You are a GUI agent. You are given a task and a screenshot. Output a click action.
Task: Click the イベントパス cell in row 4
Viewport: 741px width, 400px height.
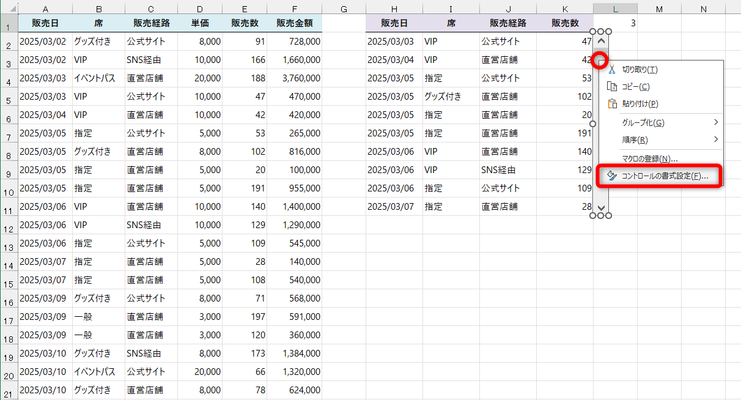click(x=98, y=78)
